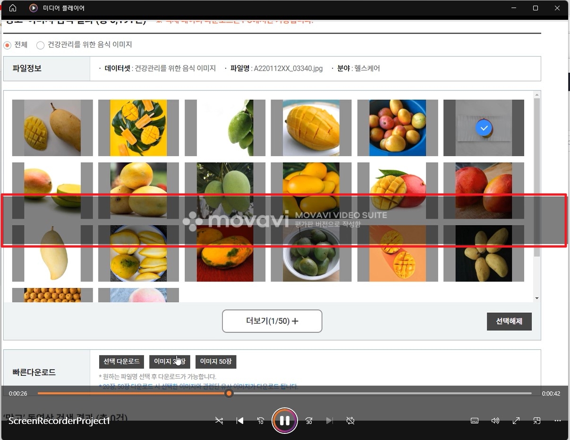Go to the media player Home icon

[x=13, y=8]
